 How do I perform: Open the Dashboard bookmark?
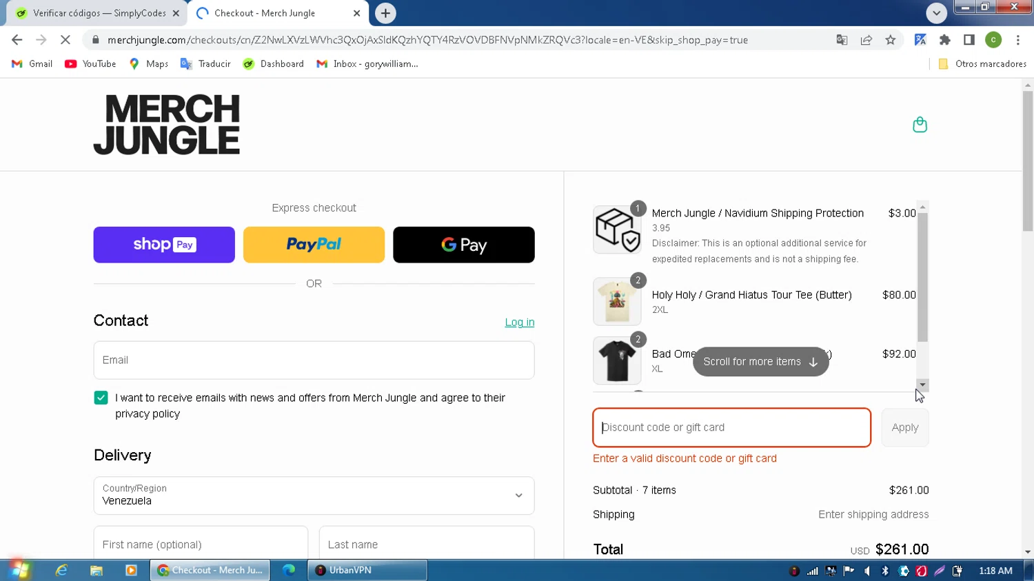pos(273,63)
